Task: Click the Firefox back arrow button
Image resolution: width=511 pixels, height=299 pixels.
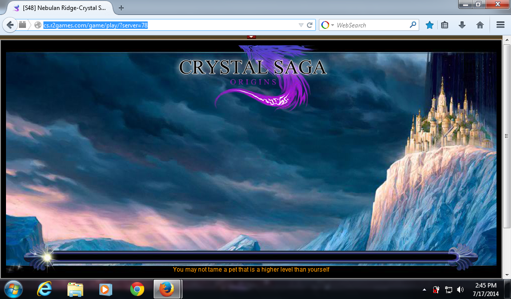Action: tap(10, 25)
